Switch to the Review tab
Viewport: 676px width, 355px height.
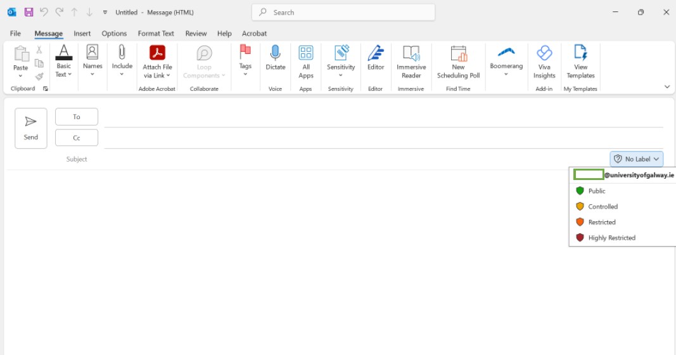[196, 33]
